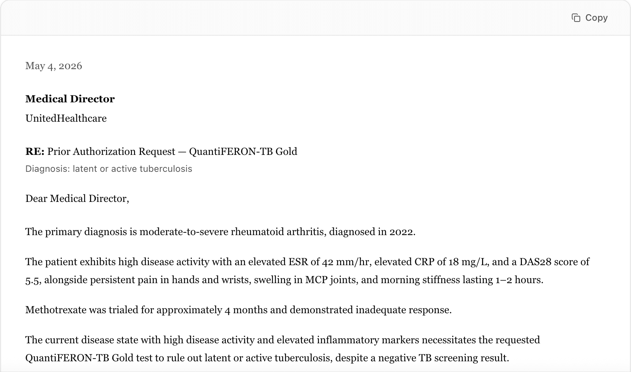Click the Methotrexate trial sentence
Image resolution: width=631 pixels, height=372 pixels.
239,310
